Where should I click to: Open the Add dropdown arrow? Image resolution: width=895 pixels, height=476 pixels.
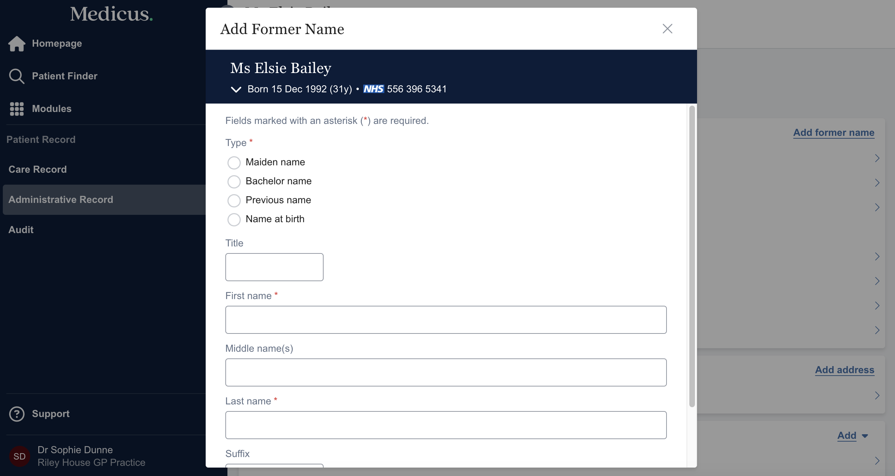[x=865, y=436]
